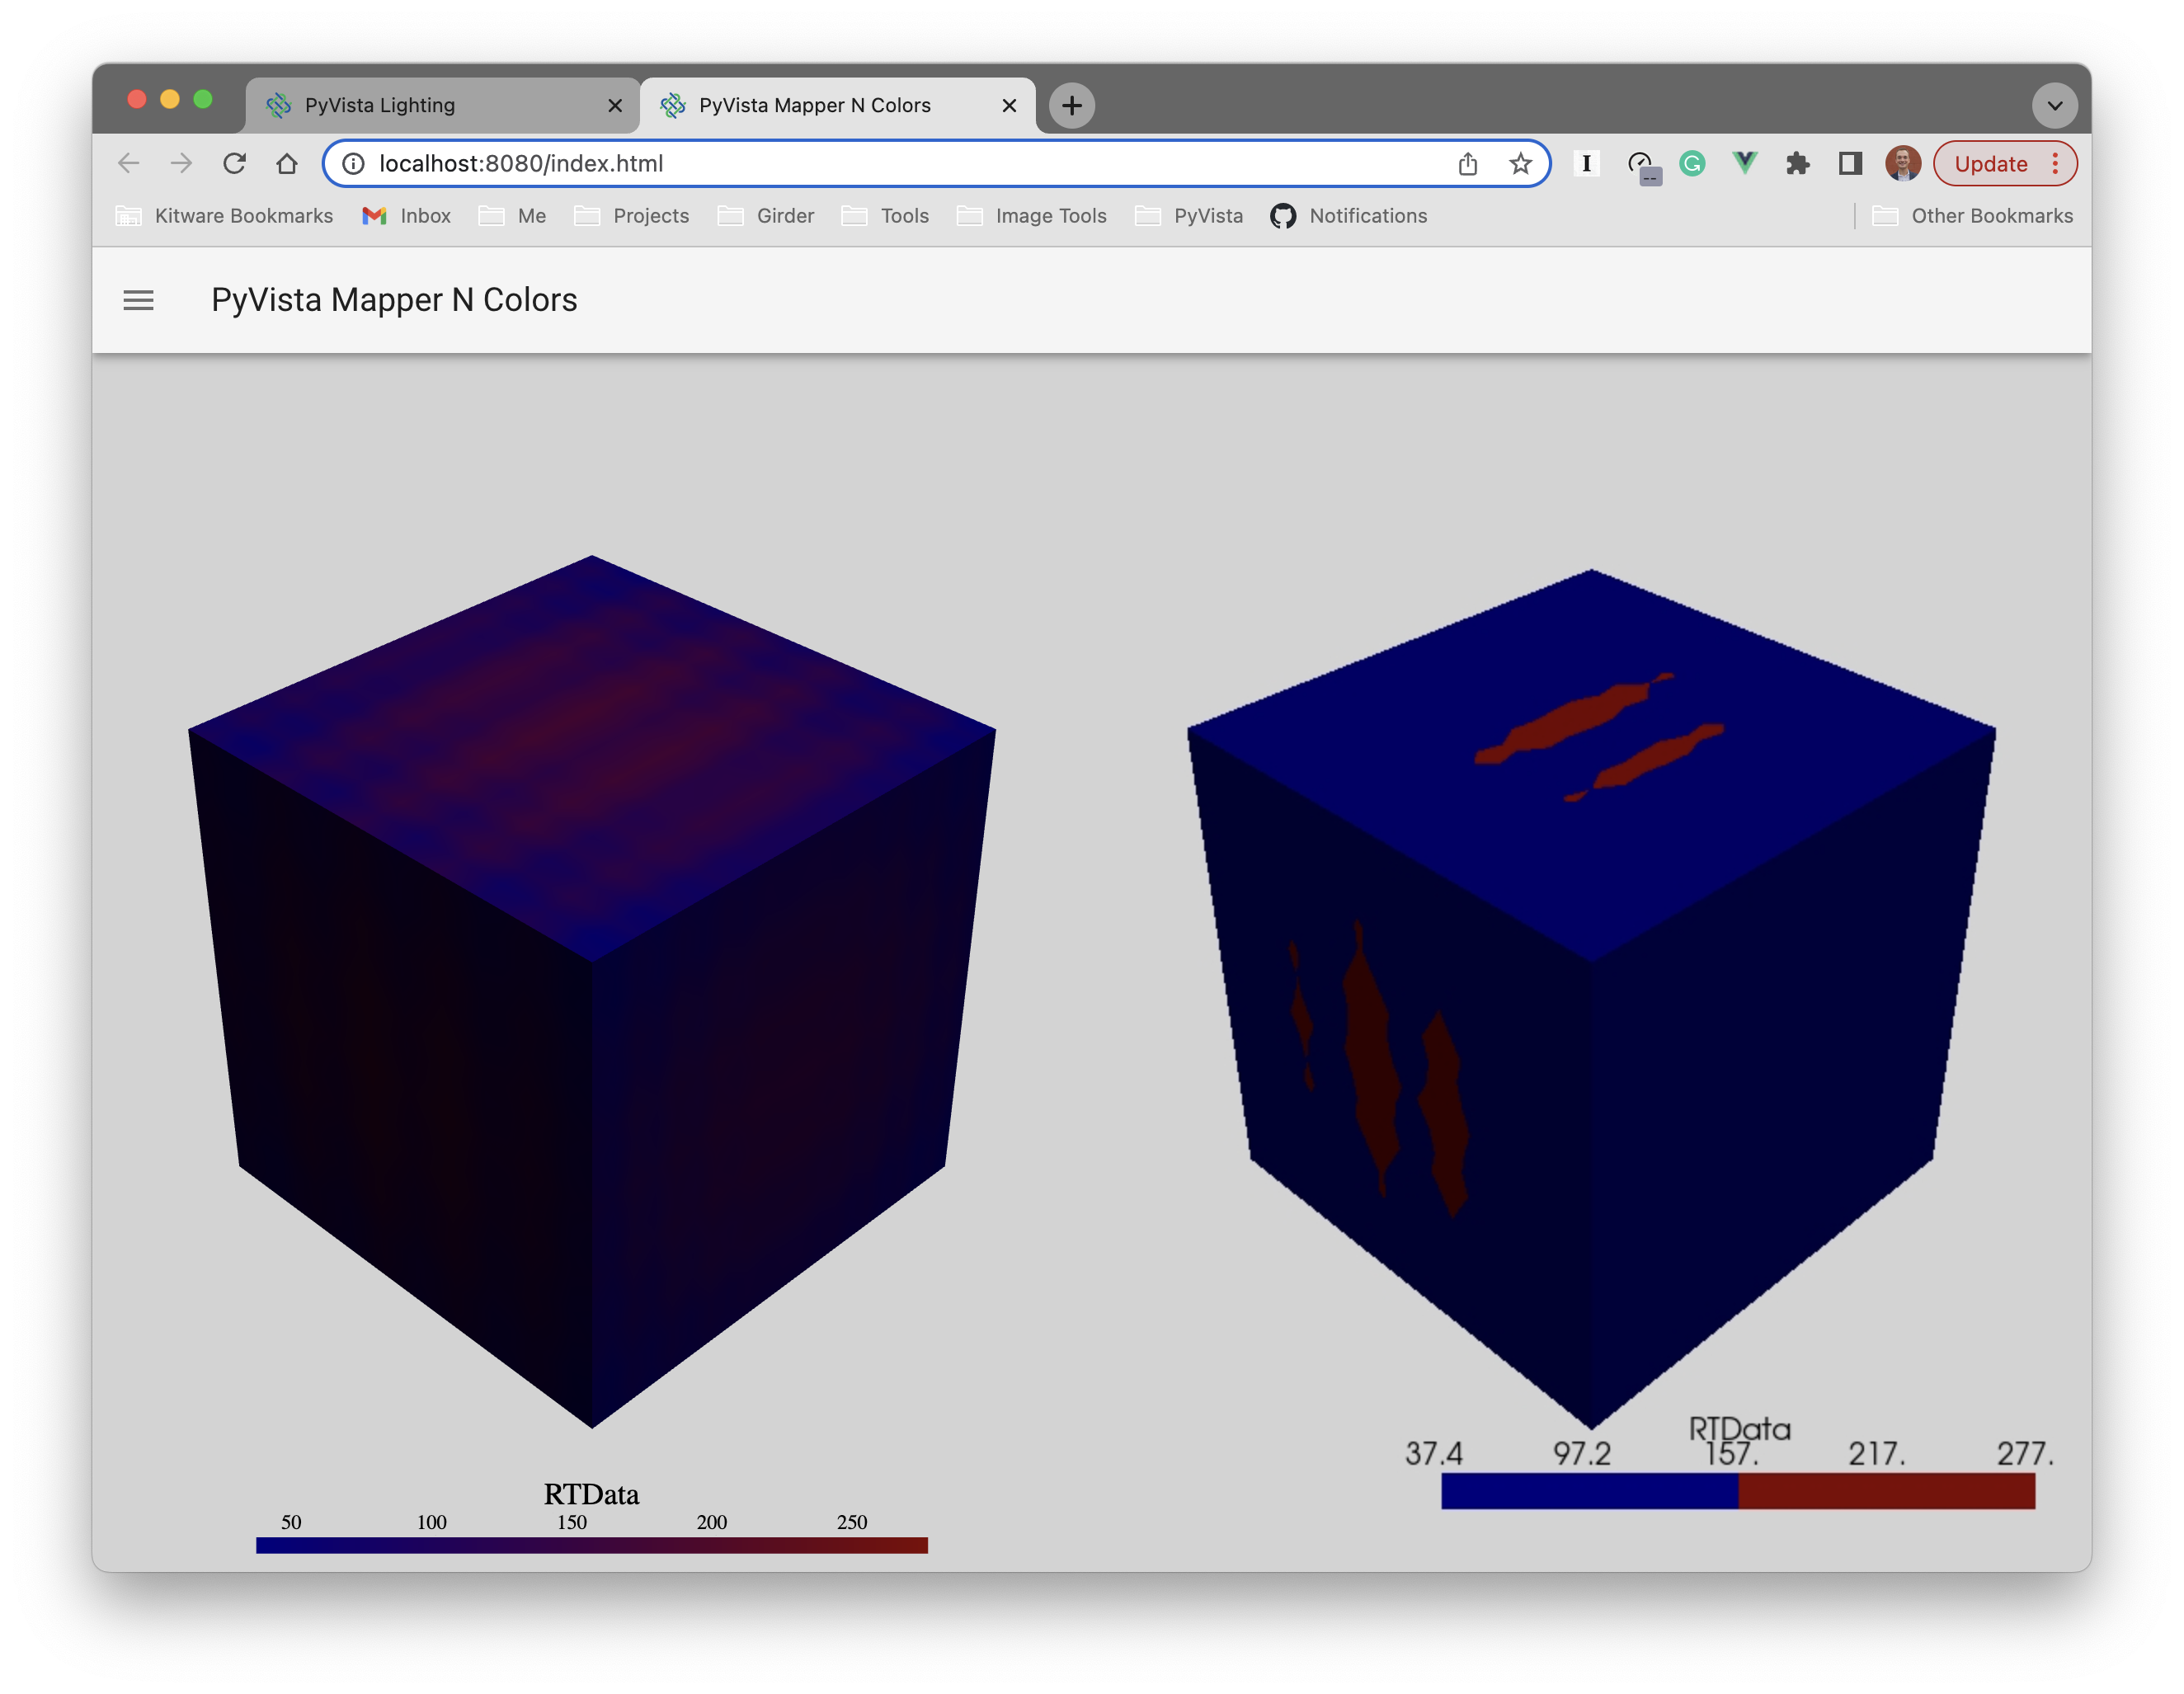Expand the tab search chevron at top right

(x=2055, y=105)
